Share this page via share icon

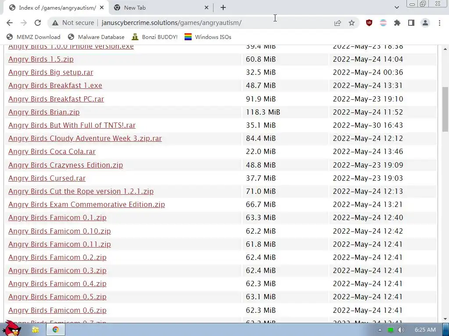click(338, 23)
